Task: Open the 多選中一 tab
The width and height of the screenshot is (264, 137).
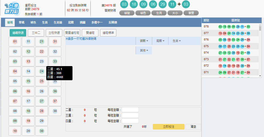Action: click(x=97, y=22)
